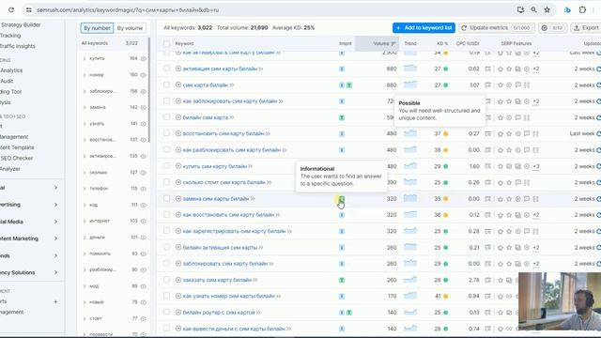Viewport: 601px width, 338px height.
Task: Click first SERP feature star for 'сим карта билайн'
Action: 501,85
